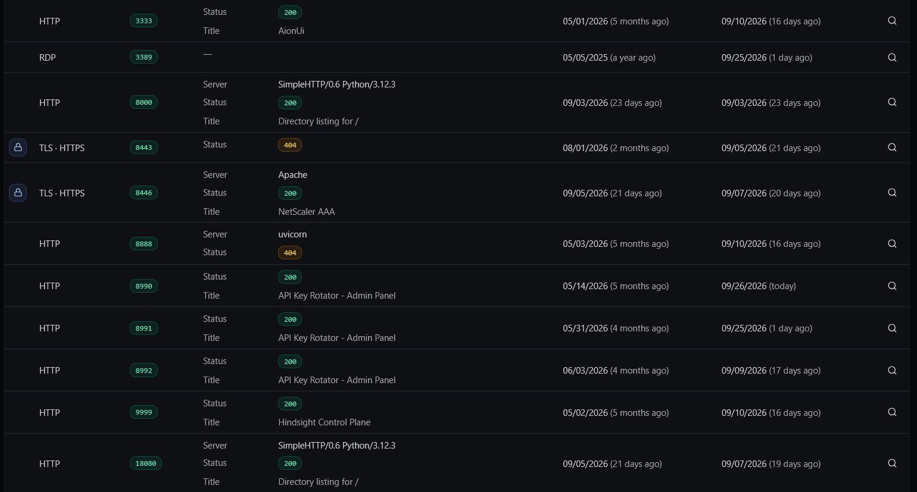Inspect port 8992 with its search icon
The height and width of the screenshot is (492, 917).
pyautogui.click(x=892, y=371)
